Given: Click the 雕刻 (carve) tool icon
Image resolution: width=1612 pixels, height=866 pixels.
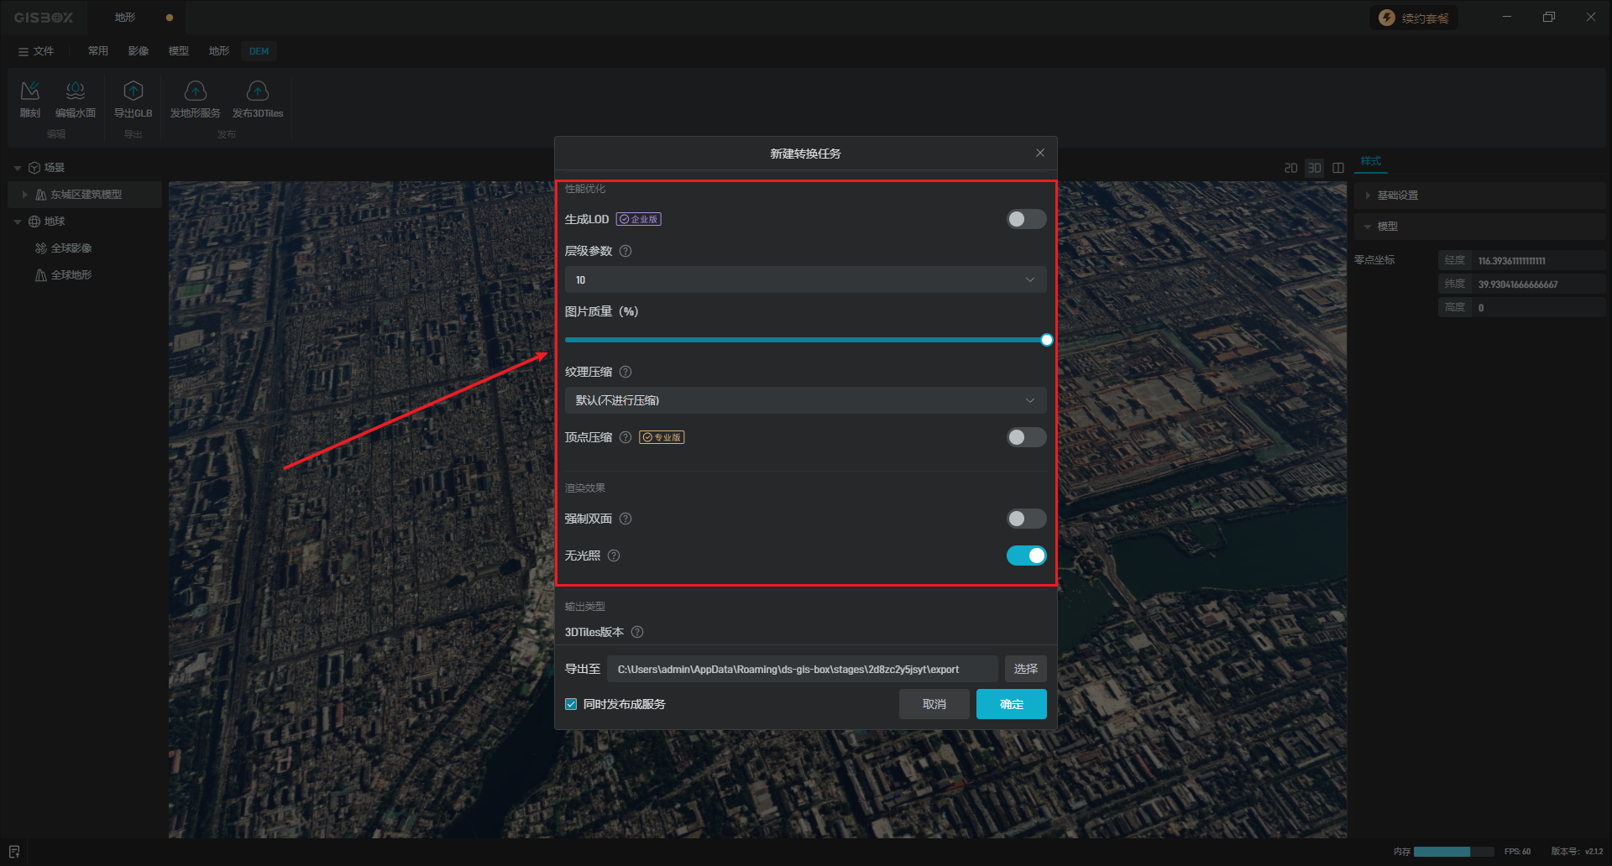Looking at the screenshot, I should (30, 91).
